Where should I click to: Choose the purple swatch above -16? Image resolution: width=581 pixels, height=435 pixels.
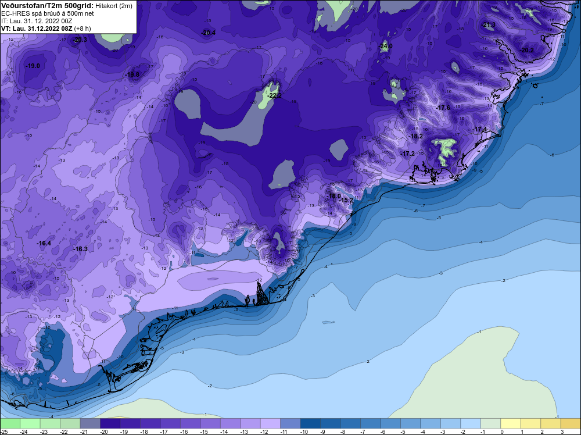coord(190,423)
